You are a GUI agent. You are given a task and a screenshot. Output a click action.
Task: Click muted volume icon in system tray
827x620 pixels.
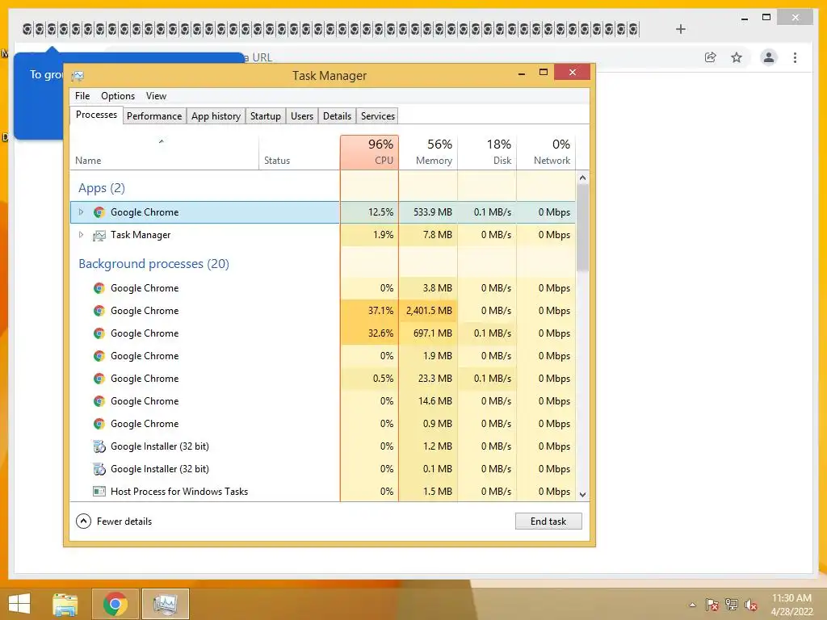(x=751, y=605)
